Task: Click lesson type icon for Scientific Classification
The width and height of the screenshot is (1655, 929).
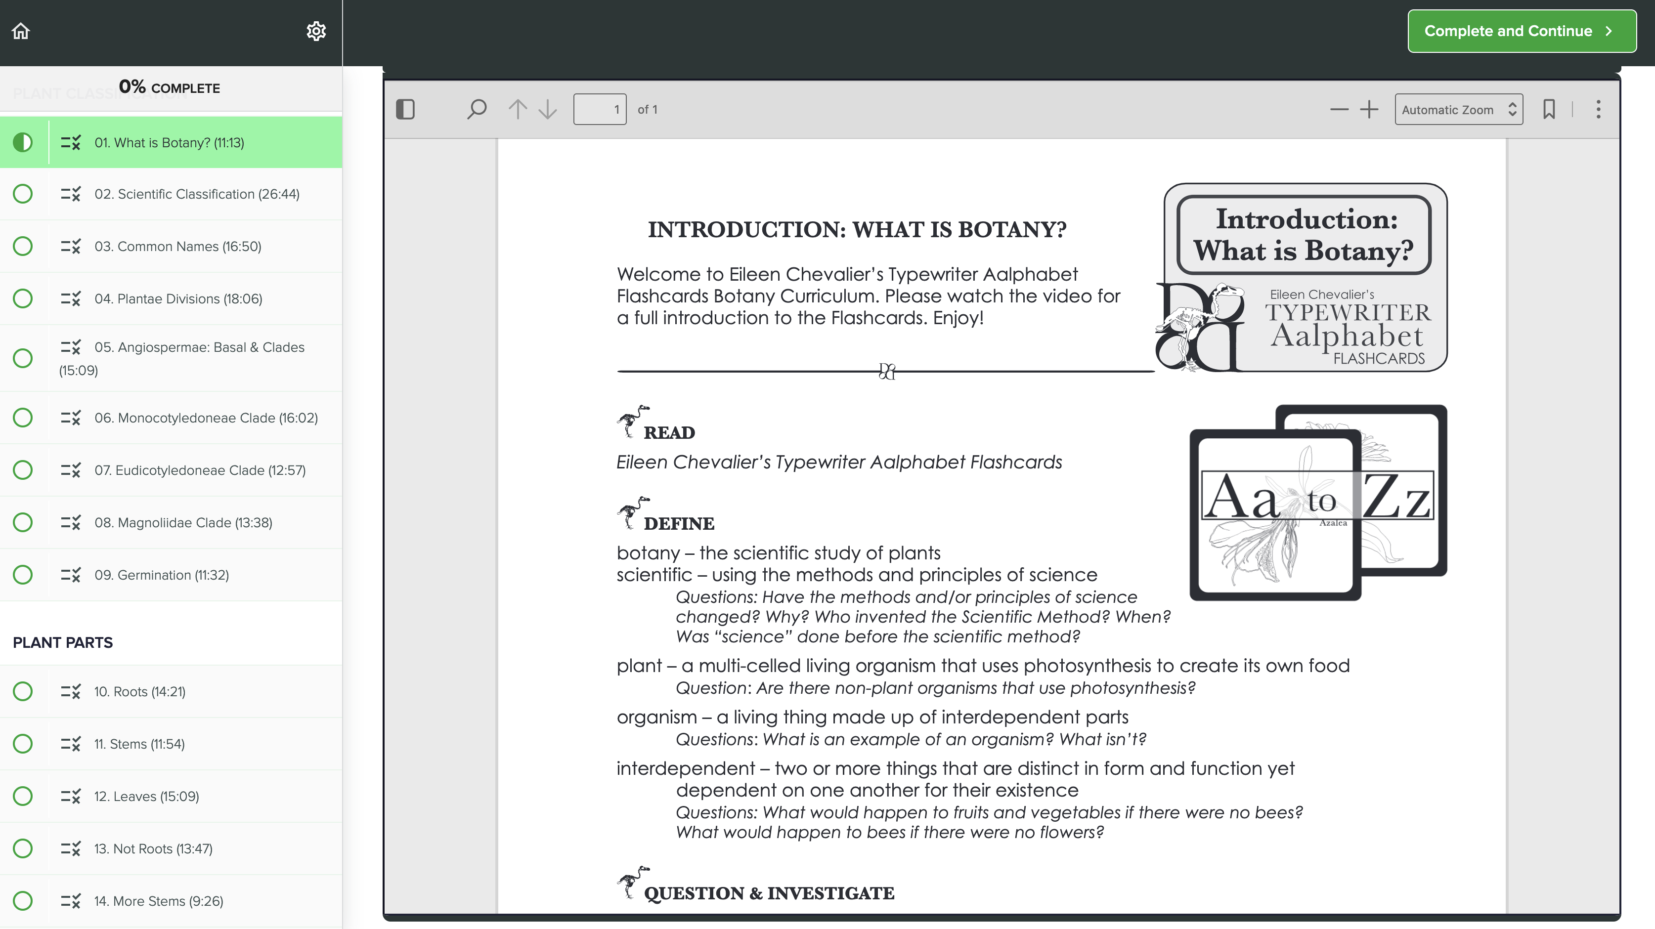Action: coord(71,193)
